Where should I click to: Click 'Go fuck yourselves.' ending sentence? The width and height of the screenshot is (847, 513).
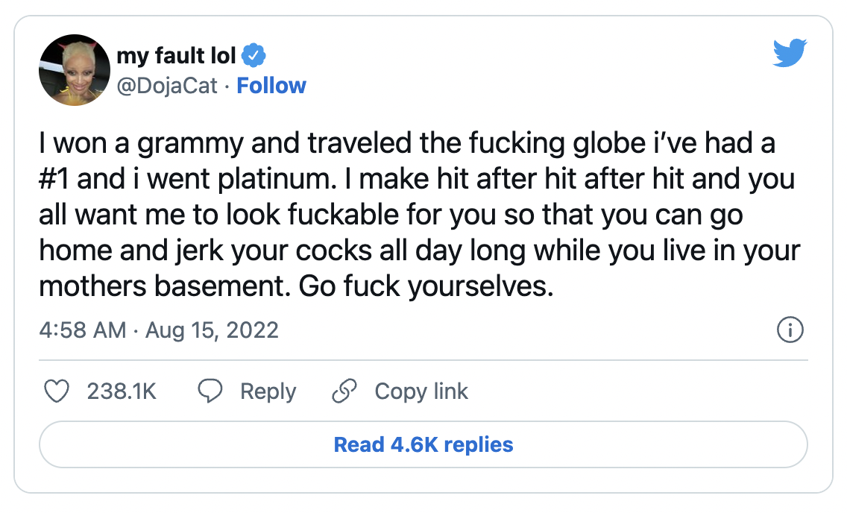coord(426,286)
